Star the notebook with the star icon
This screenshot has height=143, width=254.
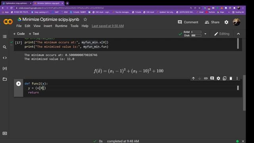coord(85,19)
